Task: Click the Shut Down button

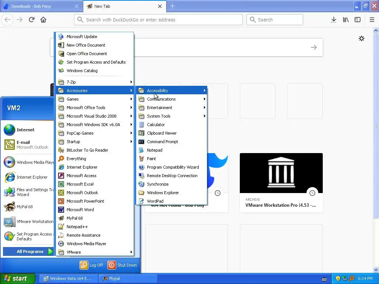Action: pyautogui.click(x=122, y=265)
